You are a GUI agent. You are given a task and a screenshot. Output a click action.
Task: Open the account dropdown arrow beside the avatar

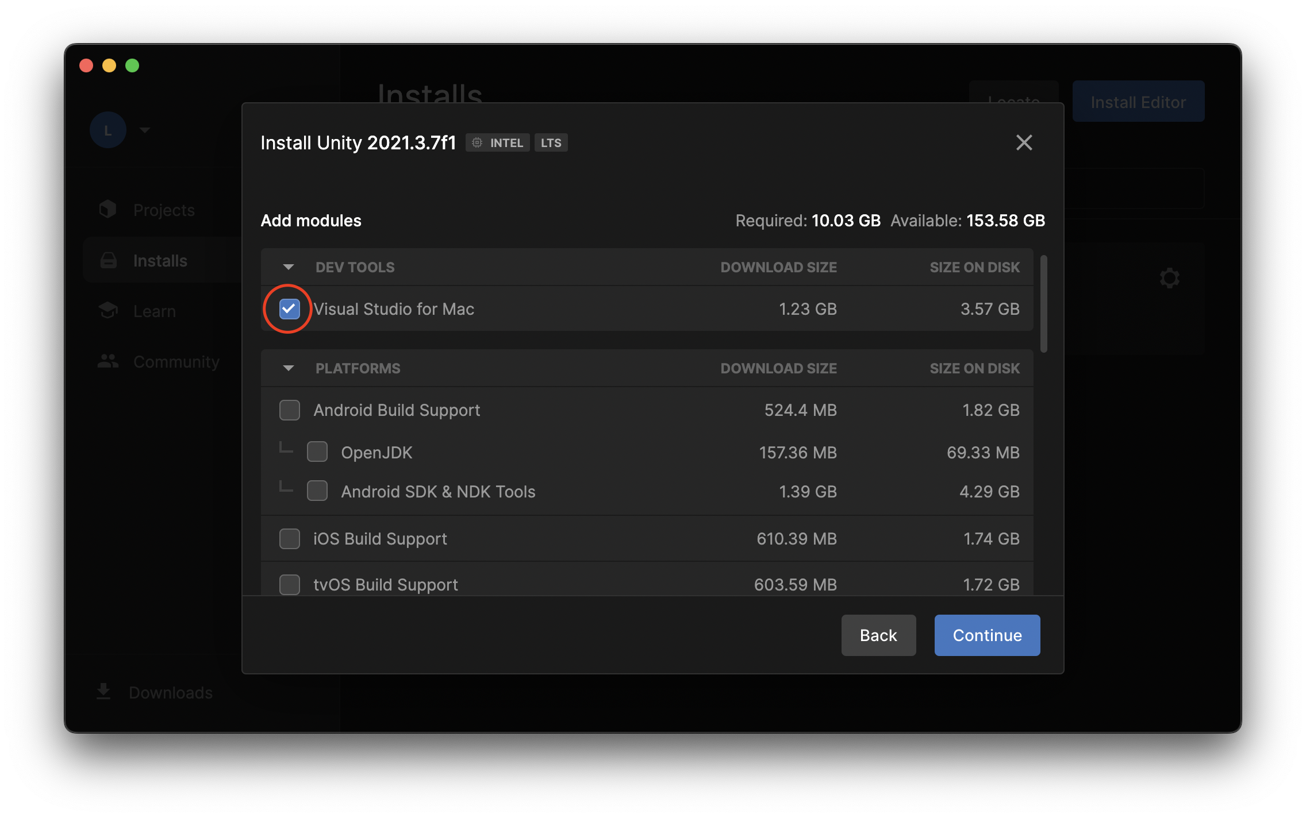click(145, 130)
